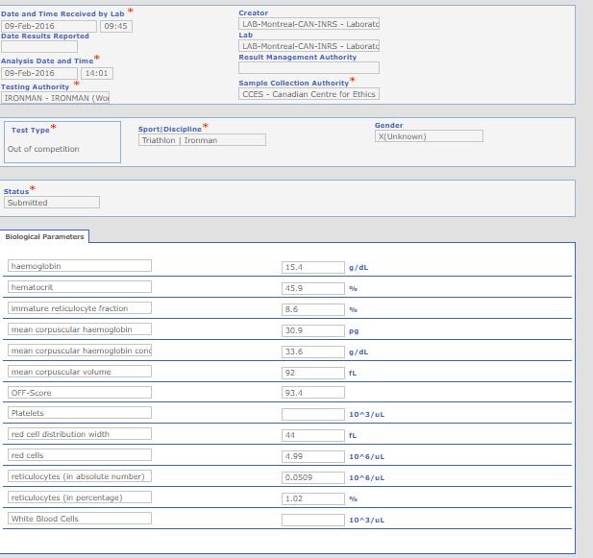This screenshot has height=558, width=593.
Task: Select the reticulocytes (in percentage) name field
Action: 80,497
